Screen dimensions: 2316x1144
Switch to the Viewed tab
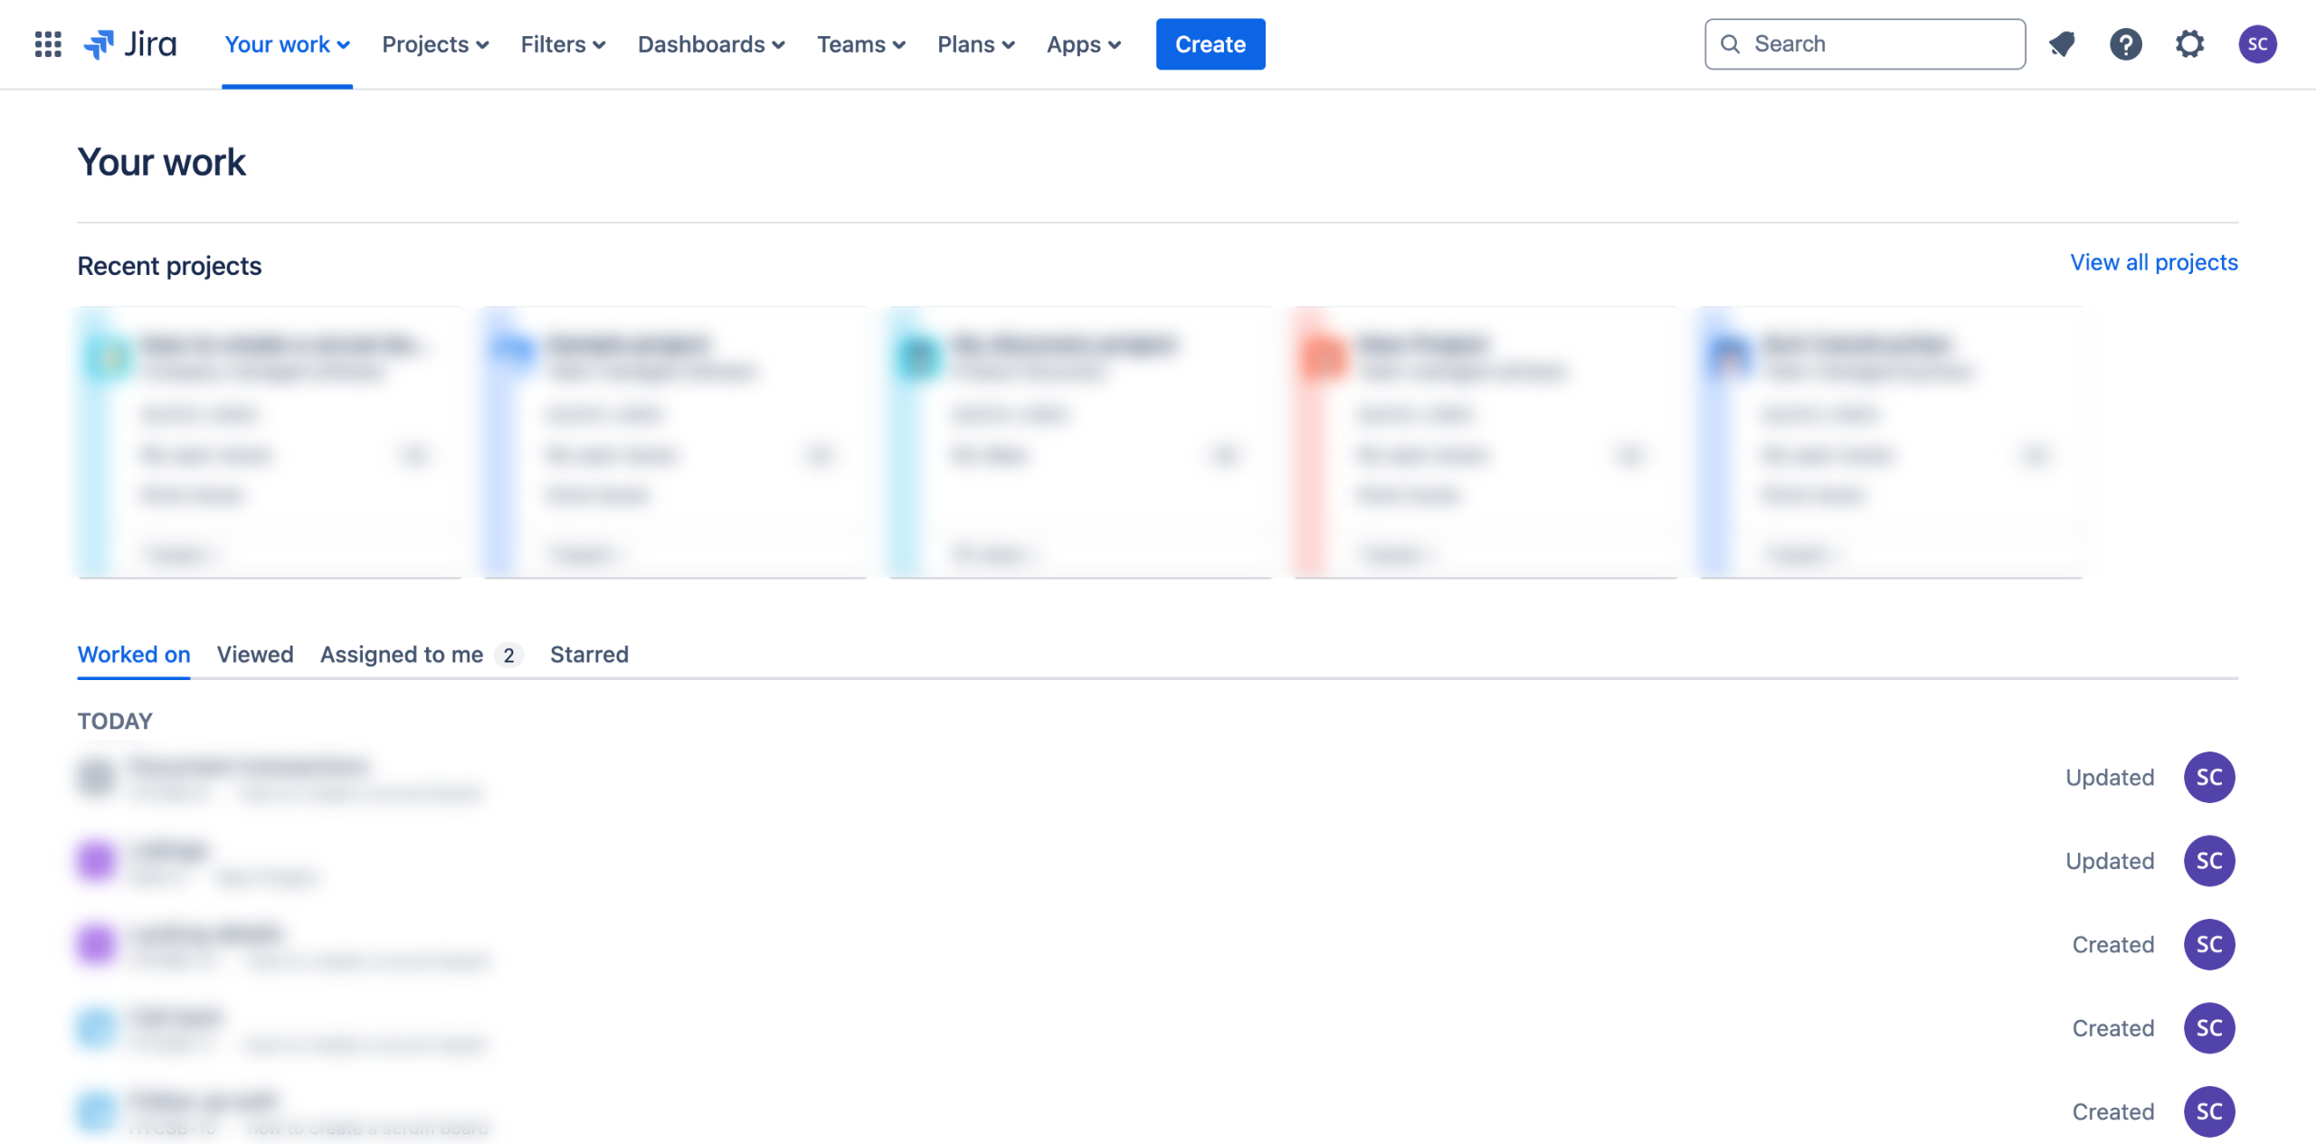pyautogui.click(x=255, y=654)
